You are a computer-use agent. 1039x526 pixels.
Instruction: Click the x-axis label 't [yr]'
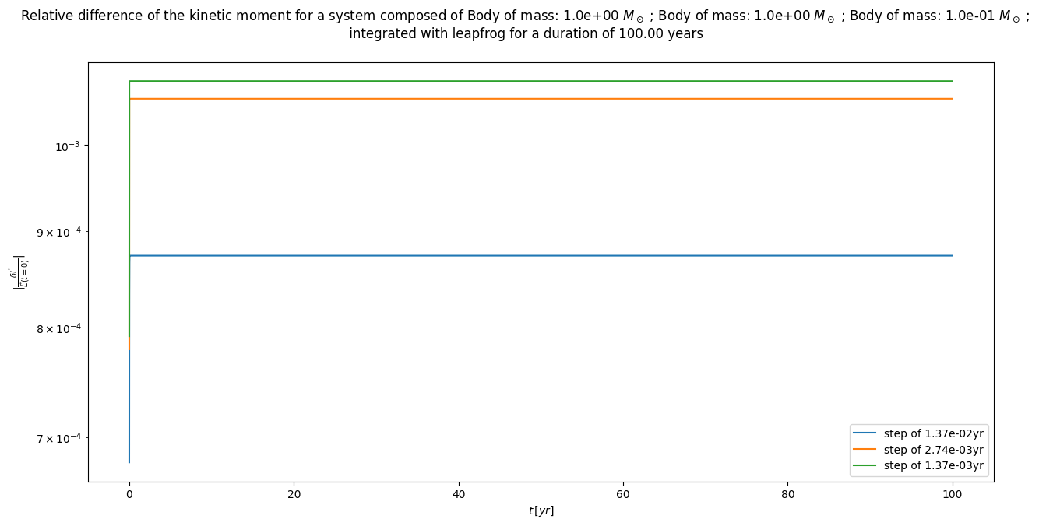point(541,510)
